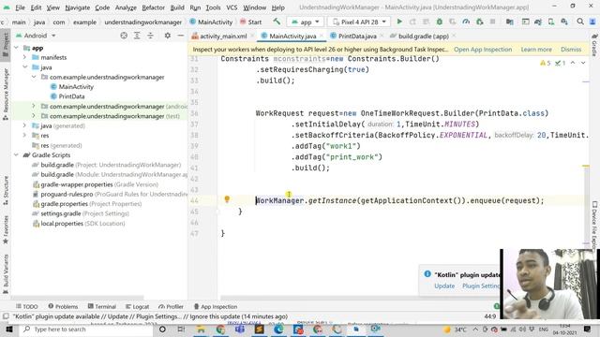Open Task View on Windows taskbar
Screen dimensions: 600x337
click(181, 329)
